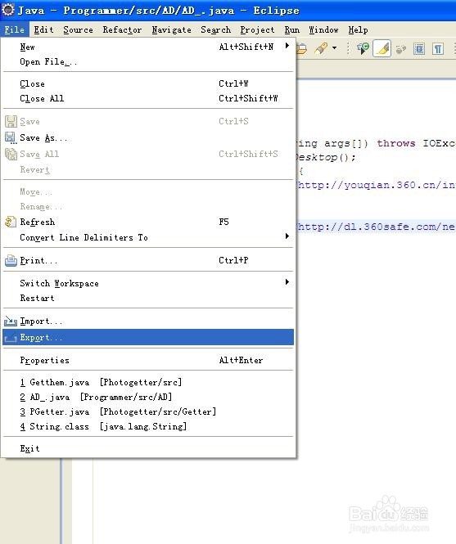Open the Help menu

(x=358, y=29)
